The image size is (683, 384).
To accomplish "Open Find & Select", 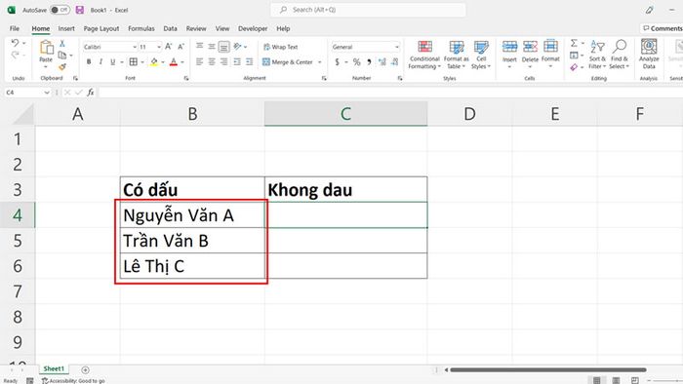I will [620, 55].
